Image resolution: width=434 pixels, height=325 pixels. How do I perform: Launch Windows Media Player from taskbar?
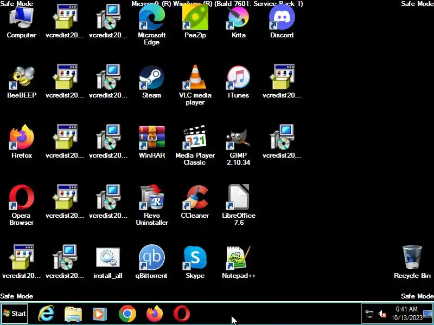(x=100, y=314)
